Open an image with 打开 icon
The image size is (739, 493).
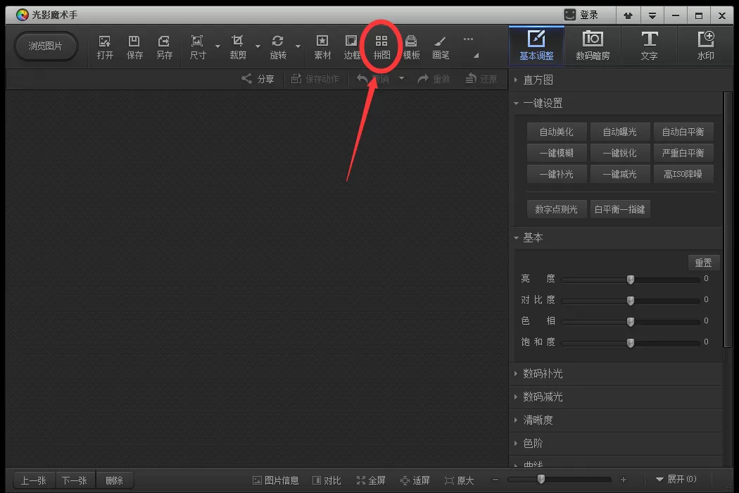pyautogui.click(x=105, y=47)
